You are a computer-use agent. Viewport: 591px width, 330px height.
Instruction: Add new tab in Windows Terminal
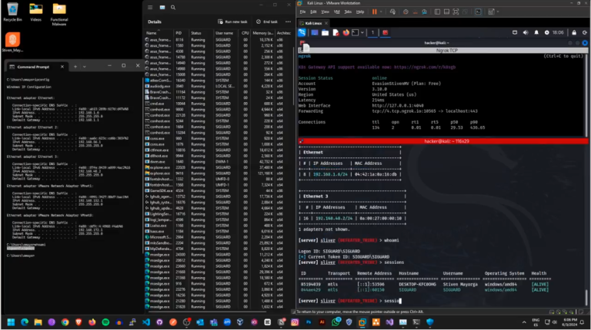[x=75, y=67]
